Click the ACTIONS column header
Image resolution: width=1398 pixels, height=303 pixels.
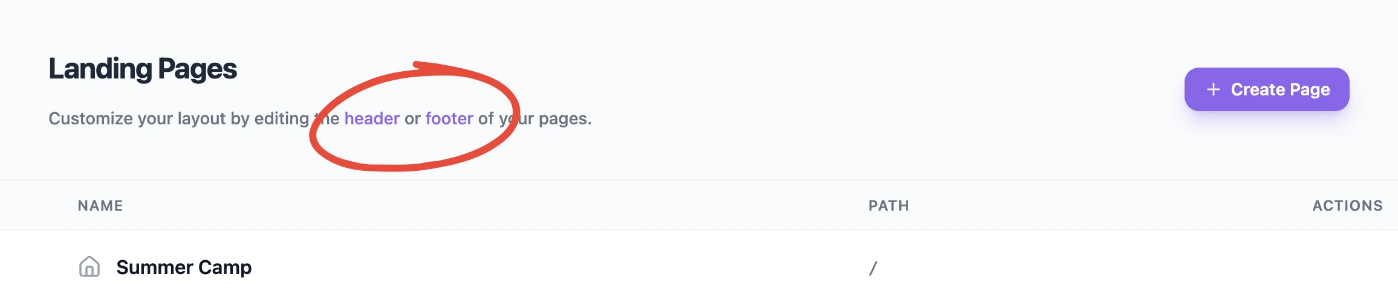[1347, 206]
